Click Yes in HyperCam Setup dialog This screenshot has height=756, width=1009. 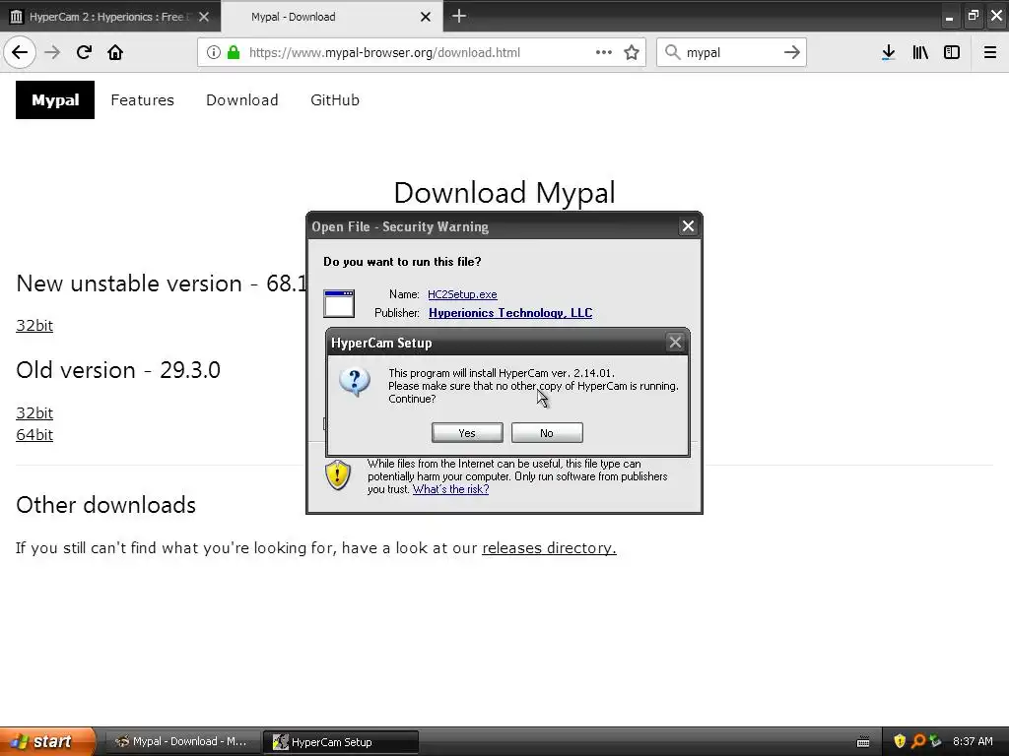point(467,433)
